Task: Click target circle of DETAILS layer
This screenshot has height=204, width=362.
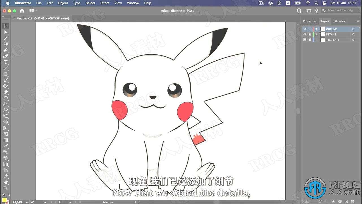Action: pos(353,34)
